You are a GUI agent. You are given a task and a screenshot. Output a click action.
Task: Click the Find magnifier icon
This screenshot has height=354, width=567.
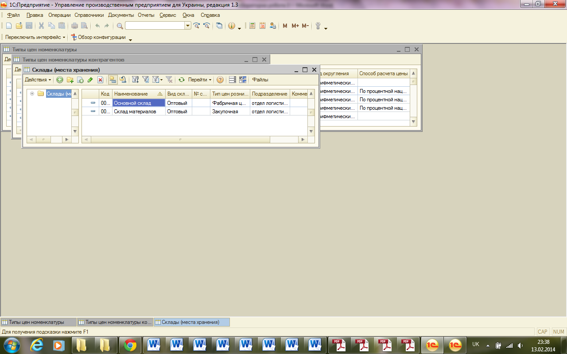[120, 26]
